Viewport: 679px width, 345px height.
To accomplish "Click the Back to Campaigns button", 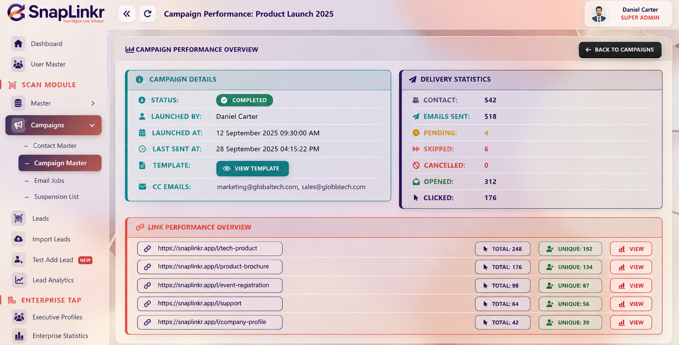I will 620,50.
